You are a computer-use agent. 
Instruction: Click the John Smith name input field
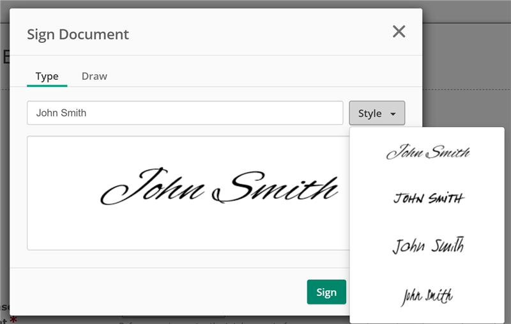point(185,113)
